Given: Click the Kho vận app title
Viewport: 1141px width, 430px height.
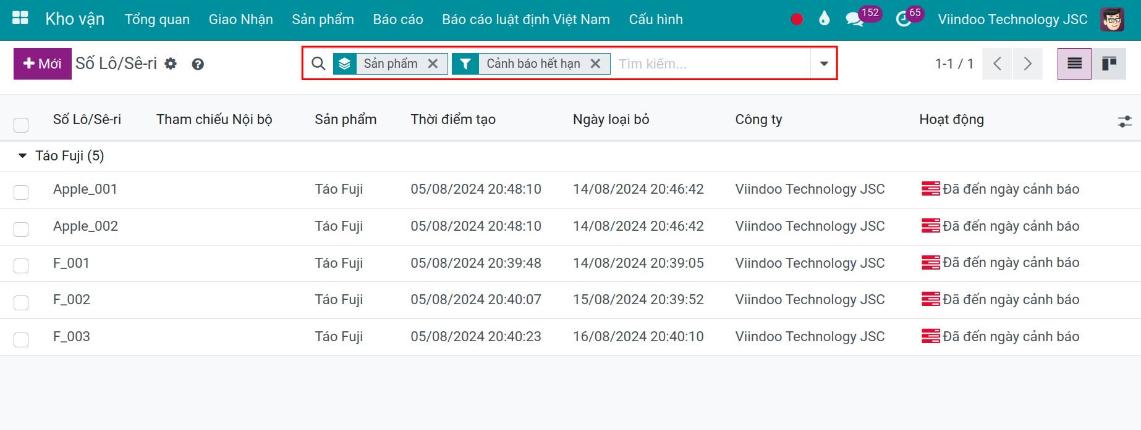Looking at the screenshot, I should pos(75,19).
